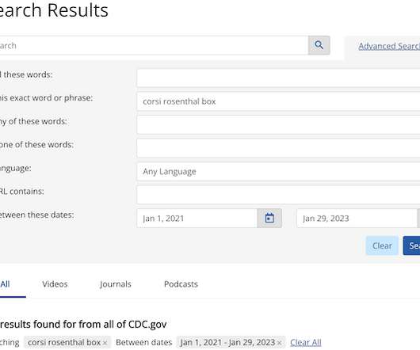Focus the any of these words field

coord(278,124)
